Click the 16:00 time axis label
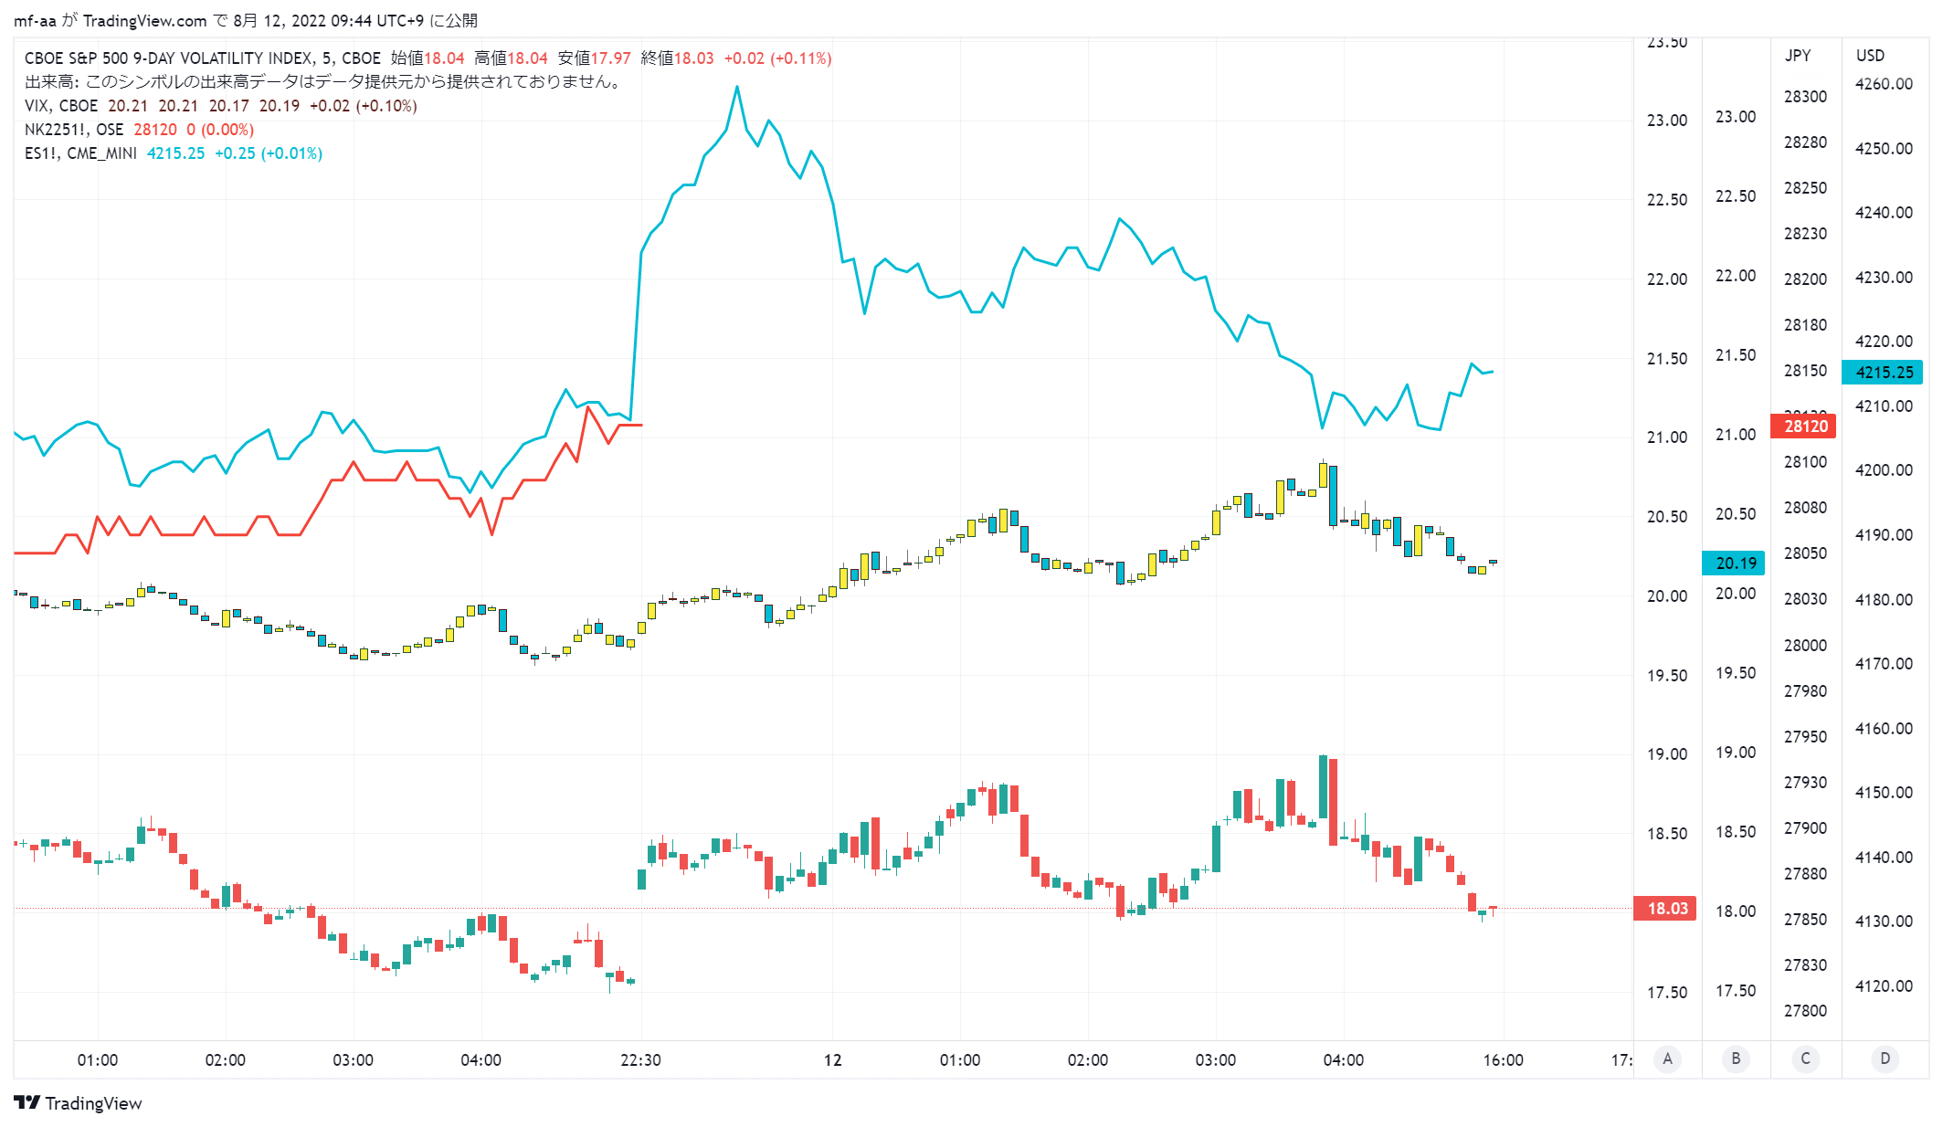Viewport: 1943px width, 1127px height. pyautogui.click(x=1503, y=1059)
